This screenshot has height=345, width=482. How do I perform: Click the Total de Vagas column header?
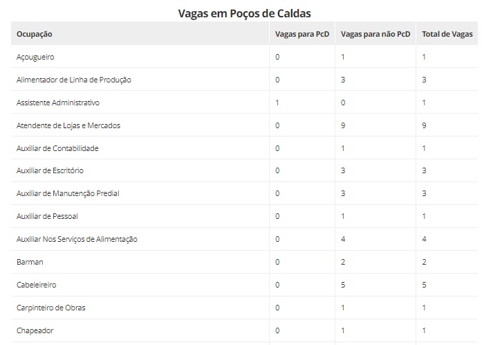[447, 34]
